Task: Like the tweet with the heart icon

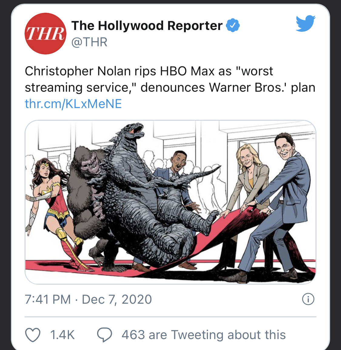Action: point(33,335)
